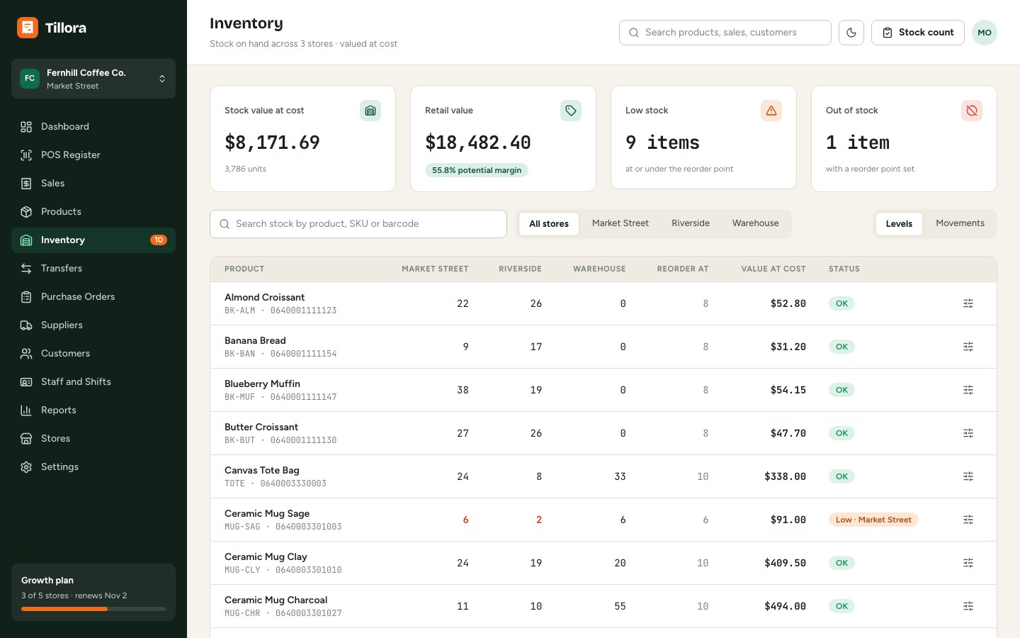
Task: Open adjust options for the Ceramic Mug Charcoal row
Action: point(968,606)
